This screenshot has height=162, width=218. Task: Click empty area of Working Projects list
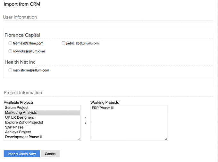coord(128,127)
